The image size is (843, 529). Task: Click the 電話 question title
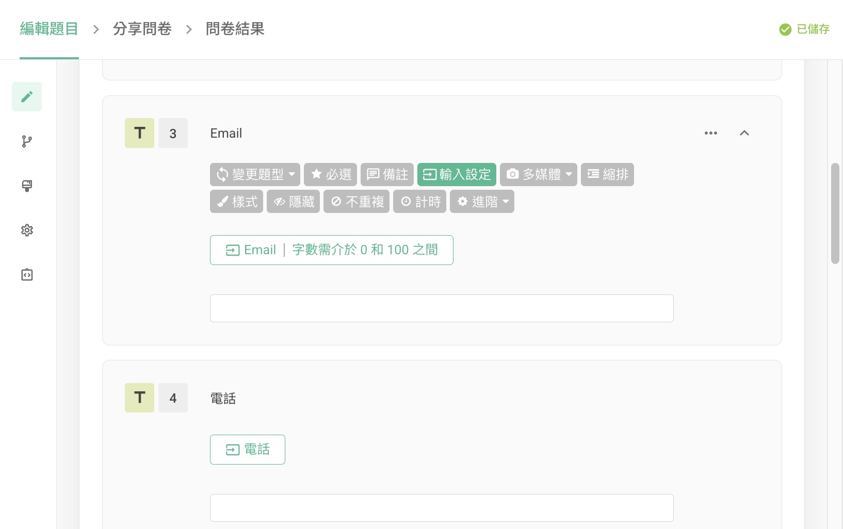coord(223,398)
